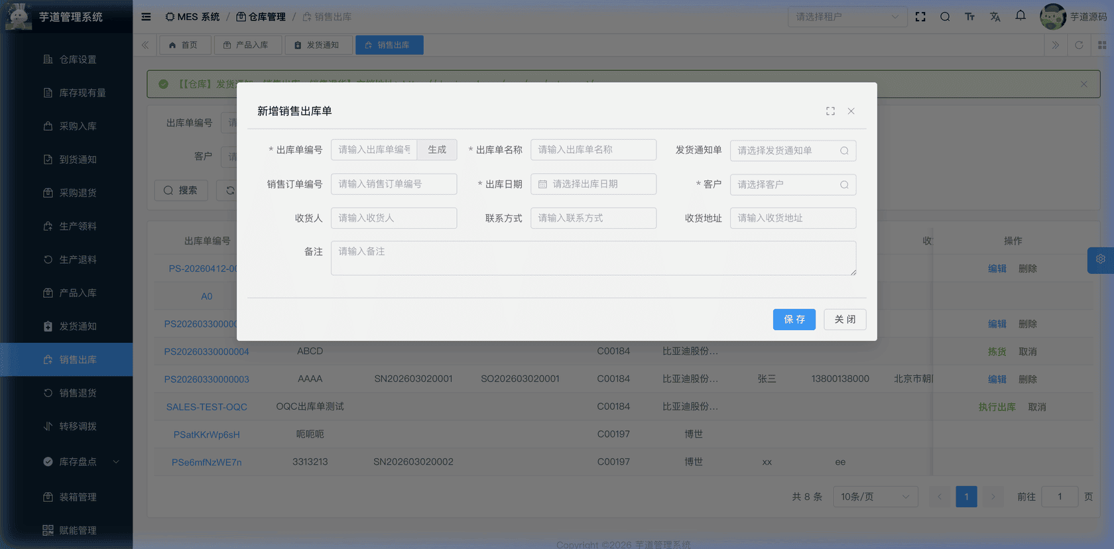
Task: Switch to the 销售出库 tab
Action: [x=389, y=45]
